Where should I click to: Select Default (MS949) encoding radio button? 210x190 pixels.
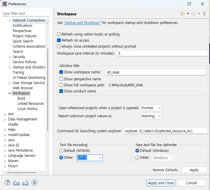tap(61, 151)
